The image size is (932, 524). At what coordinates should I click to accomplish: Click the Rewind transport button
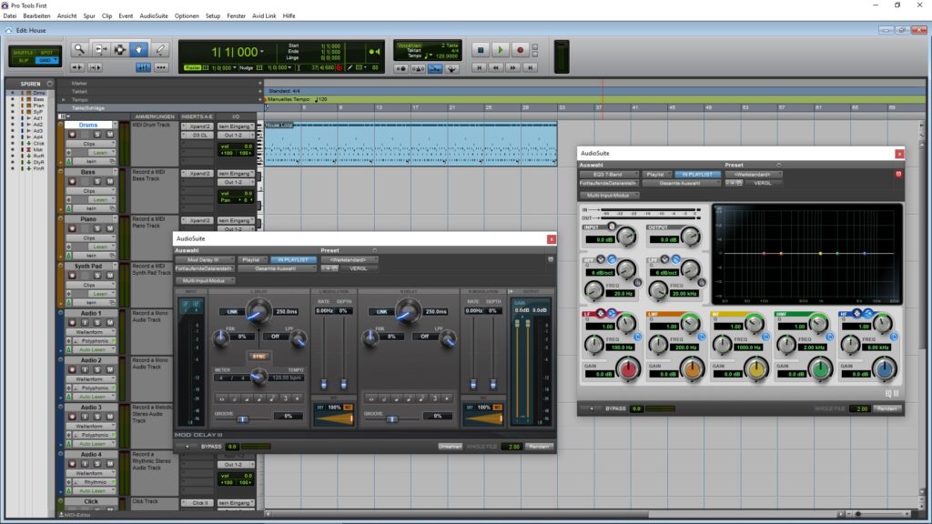(x=496, y=68)
